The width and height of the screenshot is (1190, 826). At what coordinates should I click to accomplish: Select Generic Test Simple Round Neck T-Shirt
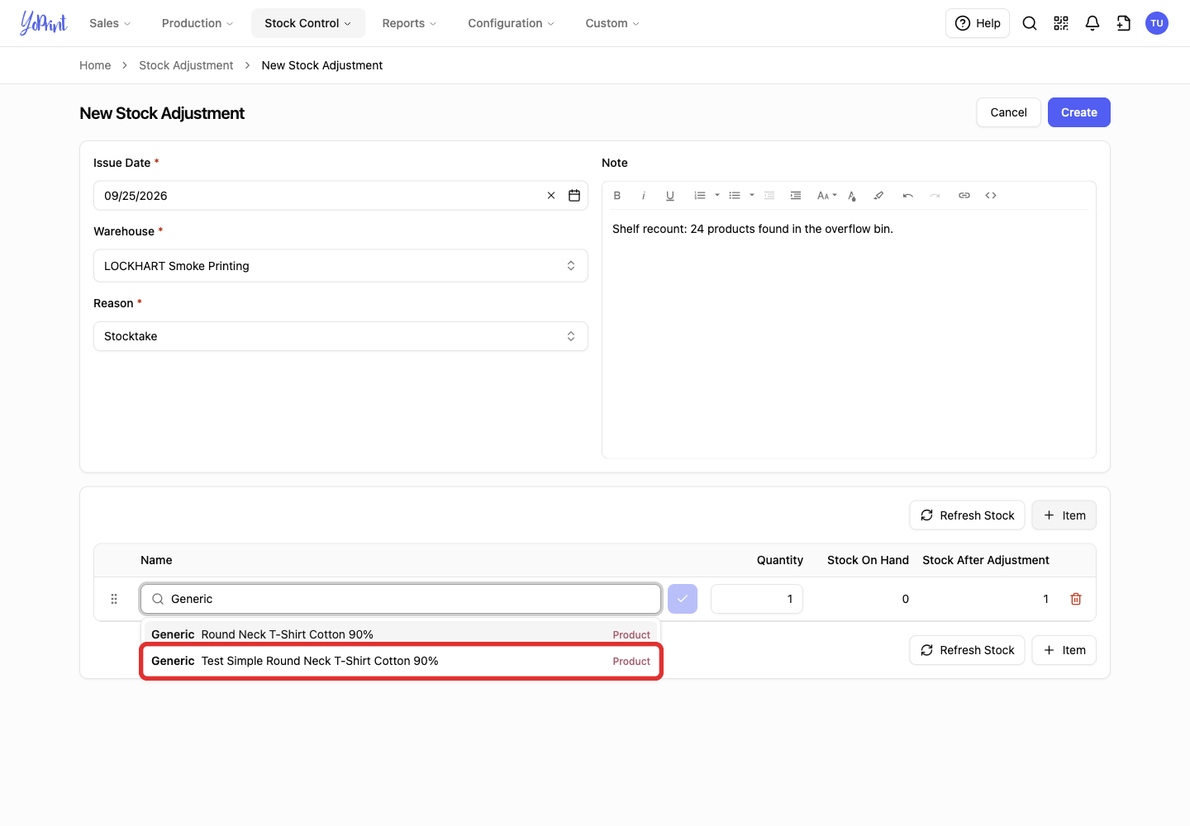[401, 662]
